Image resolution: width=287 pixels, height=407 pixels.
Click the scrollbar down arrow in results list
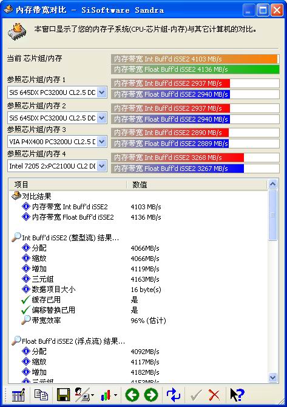(x=273, y=377)
